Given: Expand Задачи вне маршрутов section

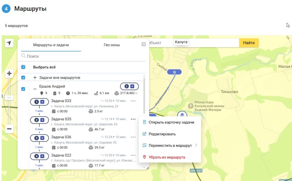Looking at the screenshot, I should tap(35, 78).
